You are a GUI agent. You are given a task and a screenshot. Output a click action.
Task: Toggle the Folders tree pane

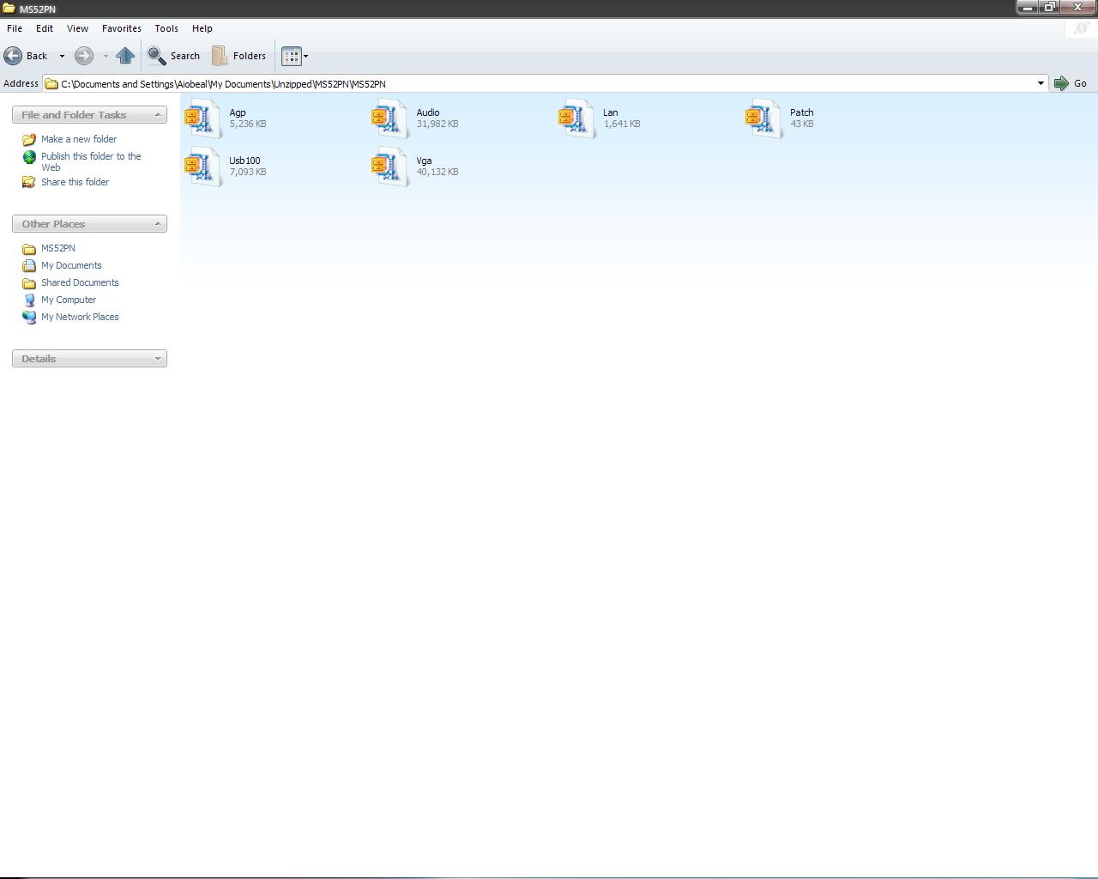pos(239,56)
